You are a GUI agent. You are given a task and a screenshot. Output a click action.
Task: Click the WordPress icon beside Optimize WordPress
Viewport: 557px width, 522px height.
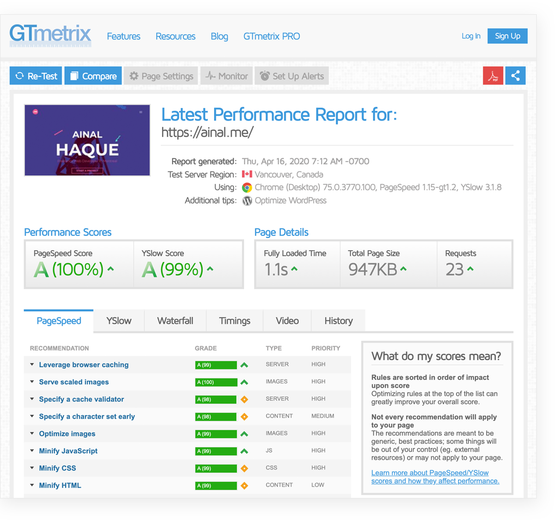click(247, 200)
